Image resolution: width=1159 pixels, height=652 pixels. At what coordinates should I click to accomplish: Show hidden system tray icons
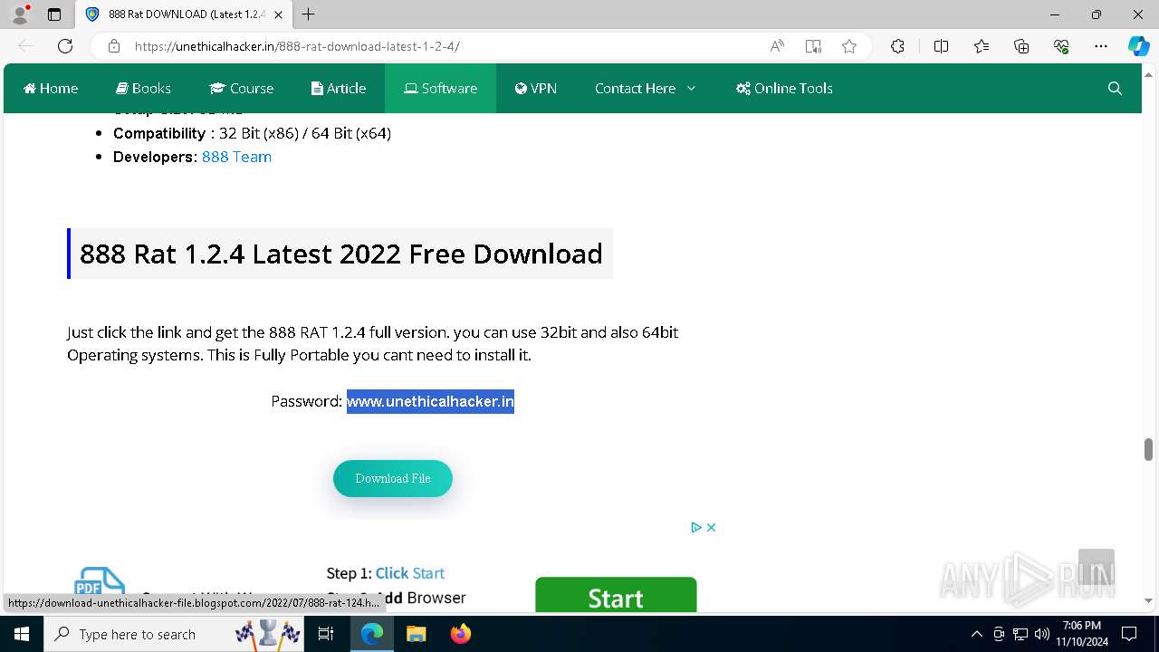point(976,634)
